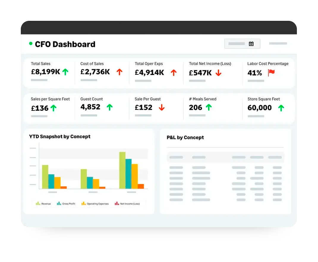The height and width of the screenshot is (262, 318).
Task: Click the green up arrow beside Total Sales
Action: click(x=65, y=72)
